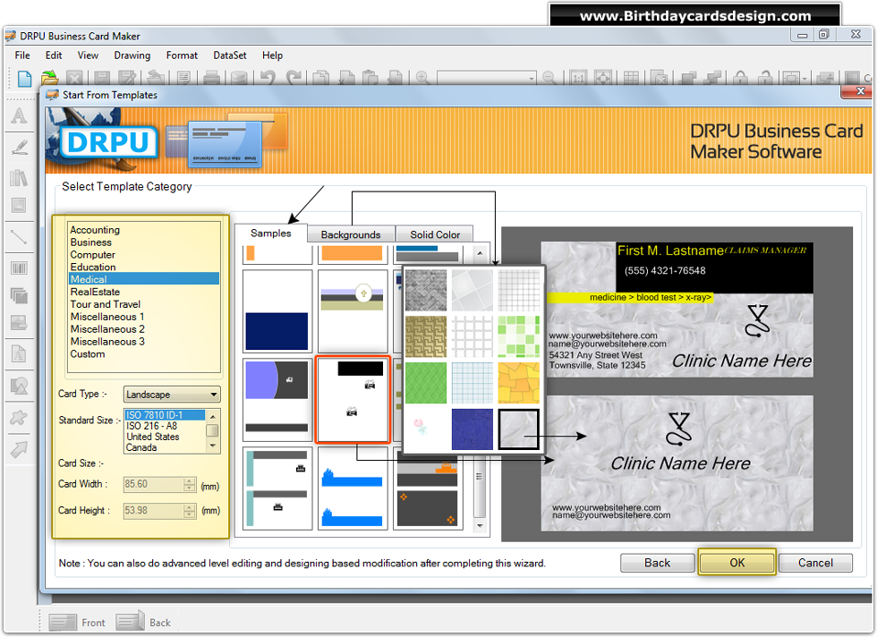This screenshot has width=877, height=637.
Task: Select the navy blue sample template thumbnail
Action: click(277, 311)
